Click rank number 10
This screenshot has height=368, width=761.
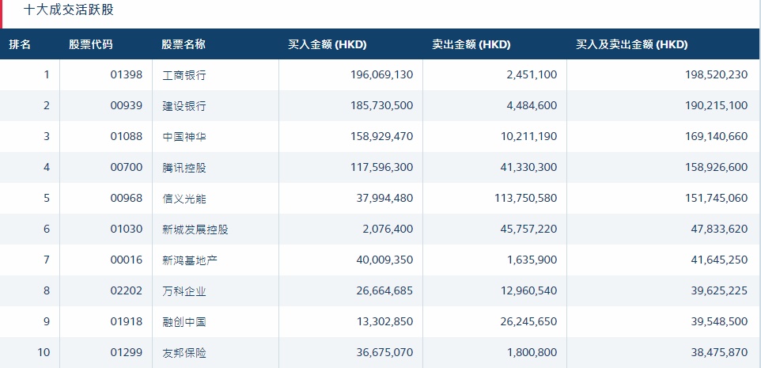[x=44, y=352]
